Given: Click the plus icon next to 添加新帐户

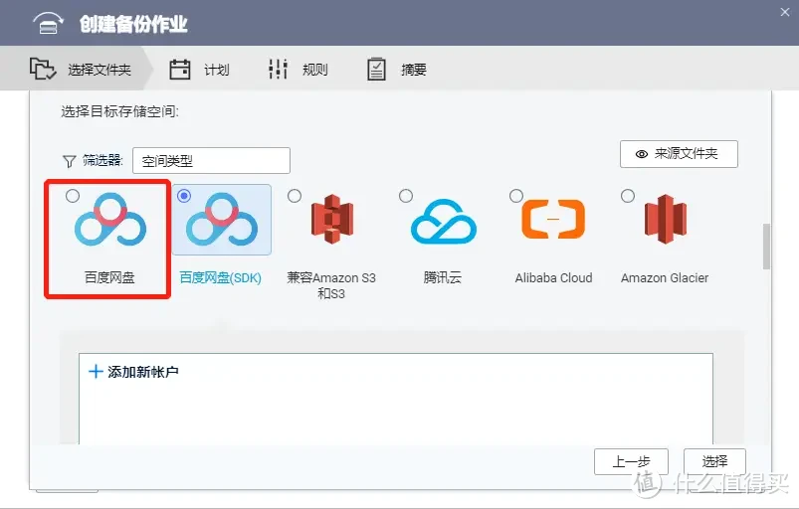Looking at the screenshot, I should [96, 372].
